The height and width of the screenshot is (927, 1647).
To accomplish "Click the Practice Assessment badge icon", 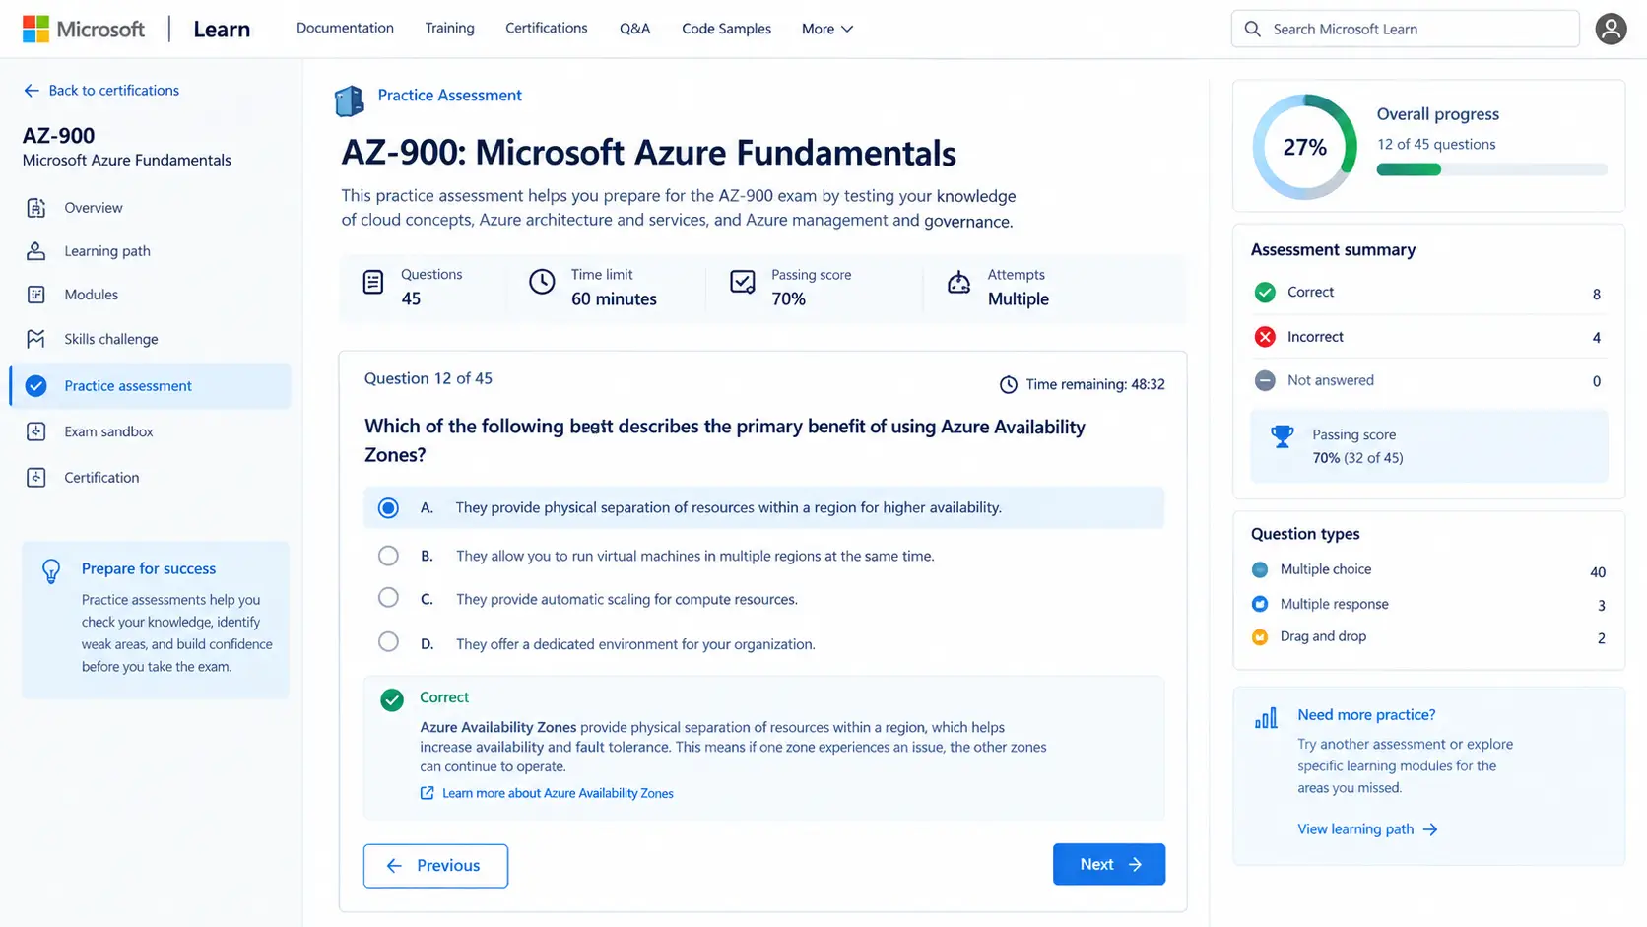I will click(349, 100).
